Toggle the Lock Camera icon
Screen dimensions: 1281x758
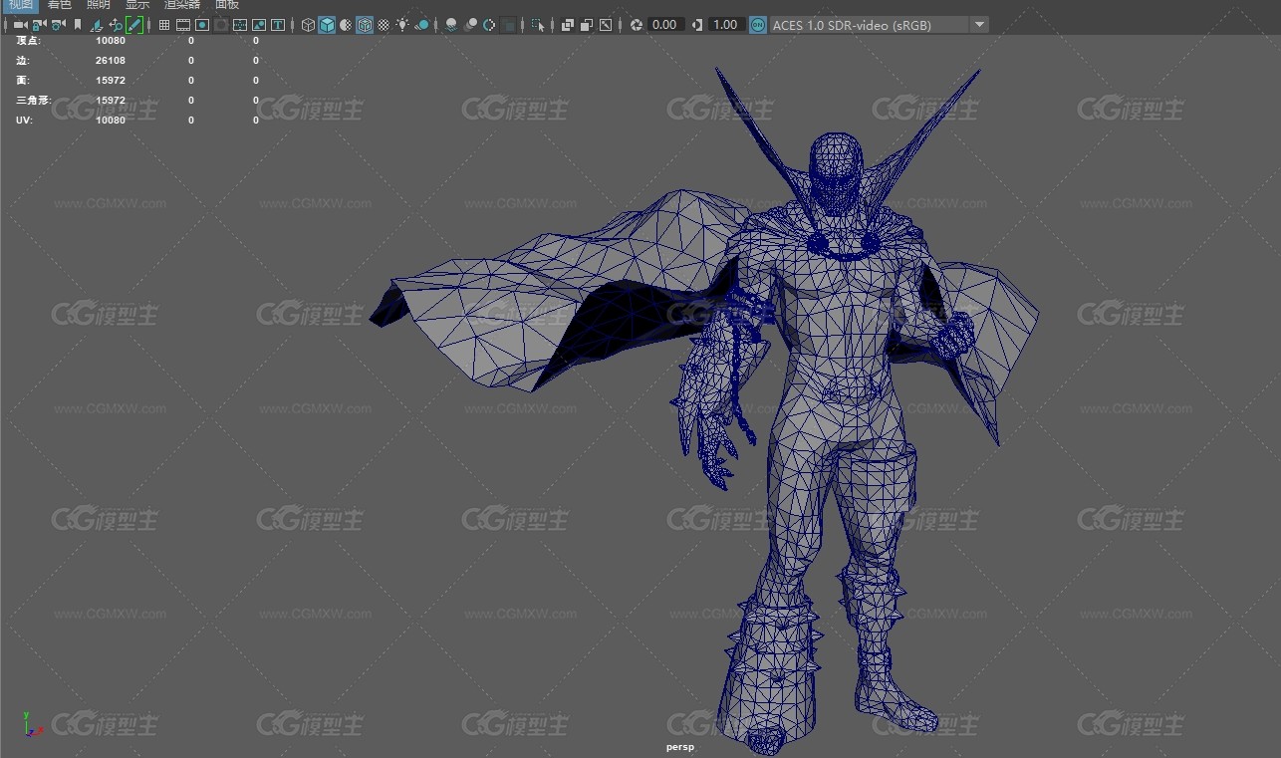pos(39,25)
